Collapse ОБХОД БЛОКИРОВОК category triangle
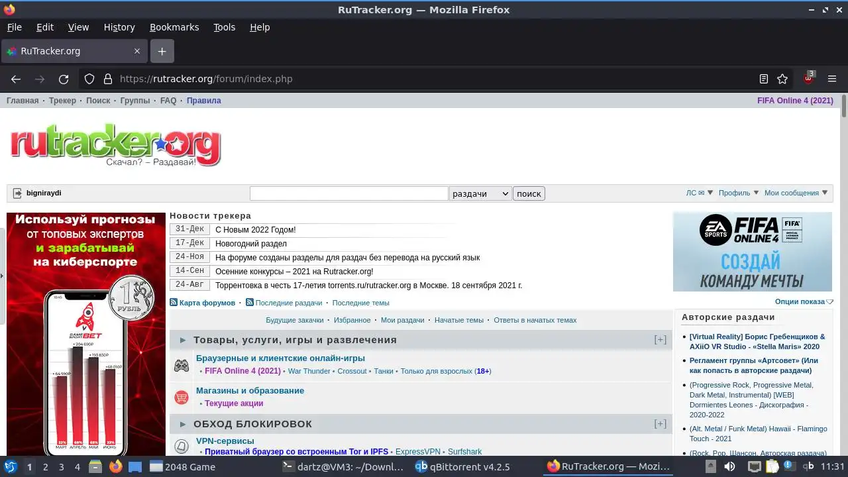The width and height of the screenshot is (848, 477). pos(183,424)
